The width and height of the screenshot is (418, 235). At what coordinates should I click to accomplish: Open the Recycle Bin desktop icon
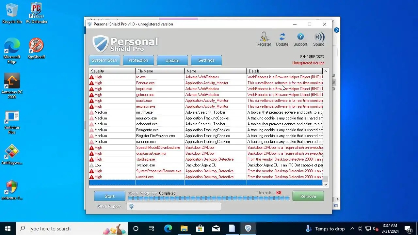(12, 13)
